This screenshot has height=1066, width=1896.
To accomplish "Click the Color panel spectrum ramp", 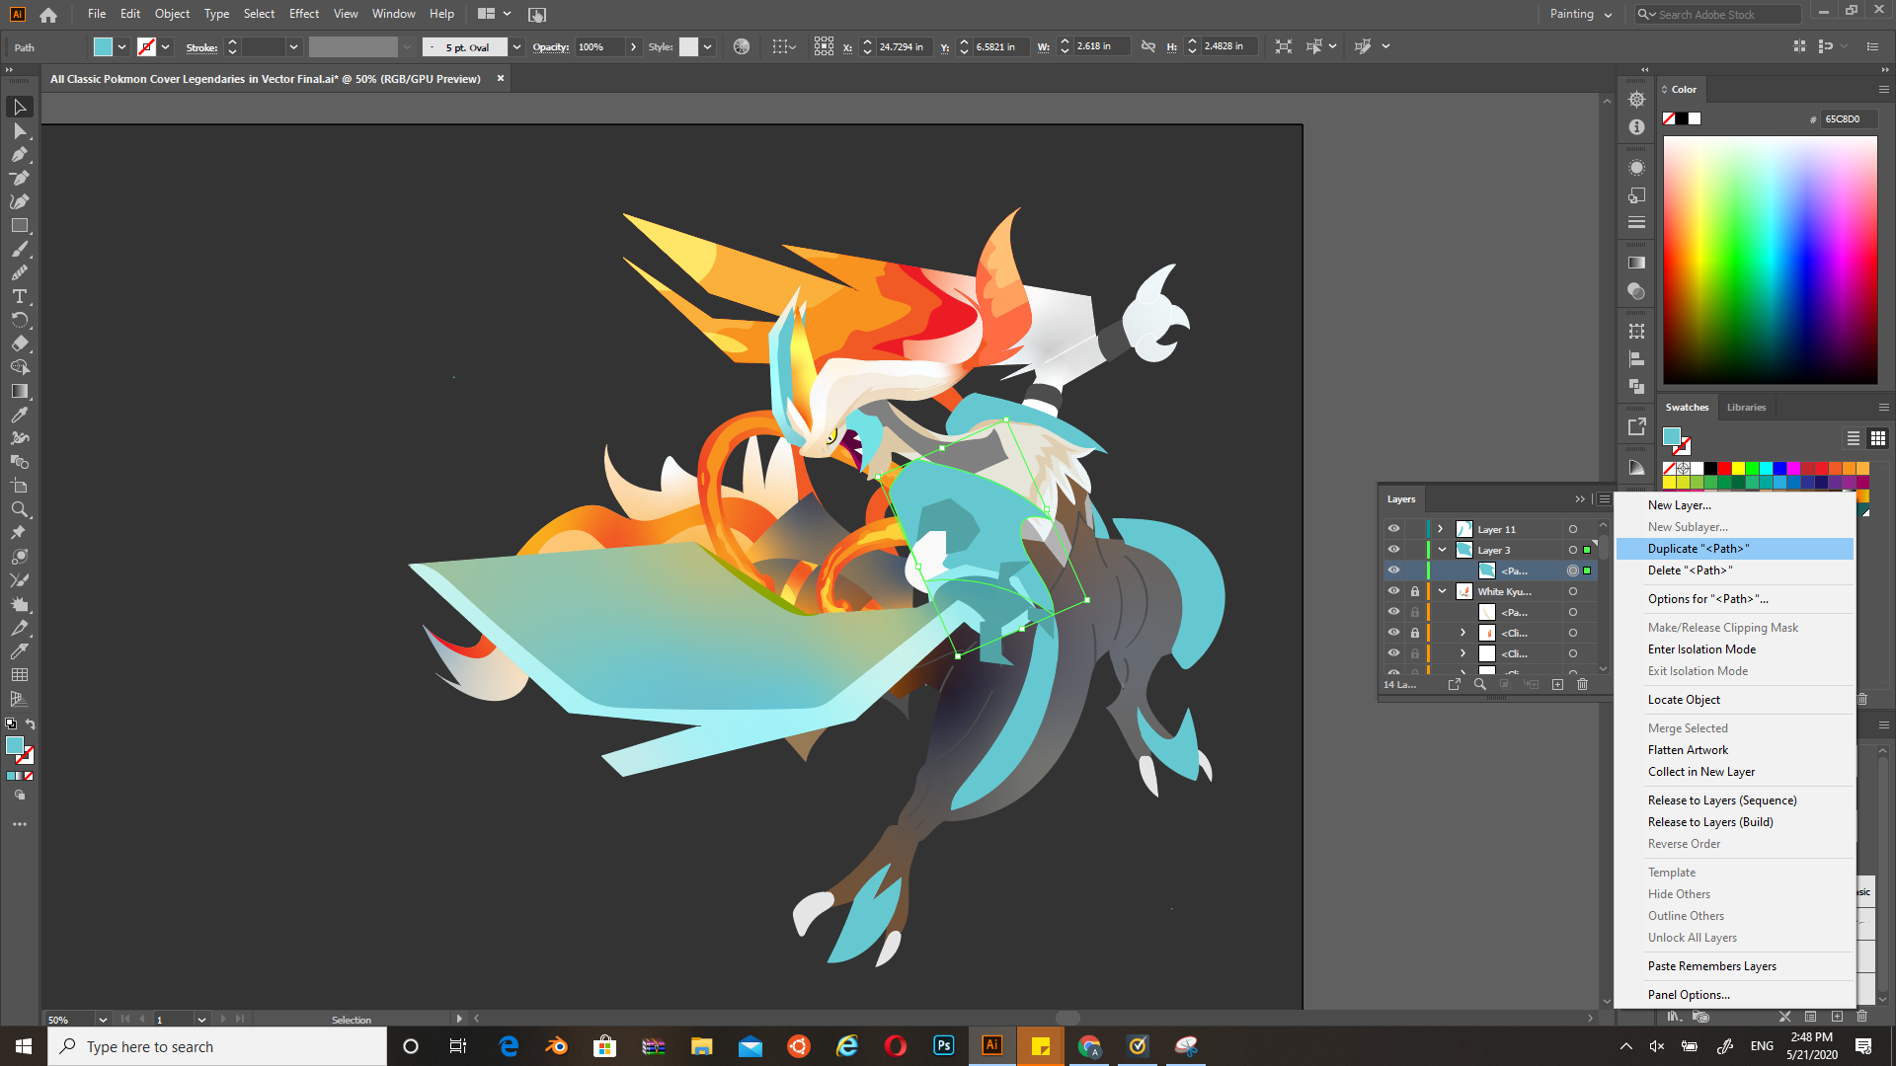I will point(1770,260).
